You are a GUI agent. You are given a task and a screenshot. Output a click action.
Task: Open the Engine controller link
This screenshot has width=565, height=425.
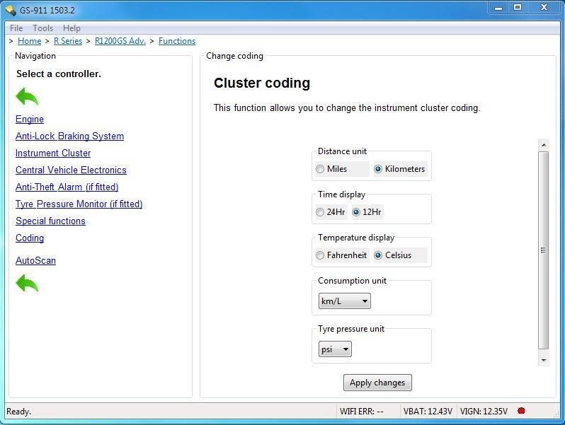pyautogui.click(x=30, y=119)
